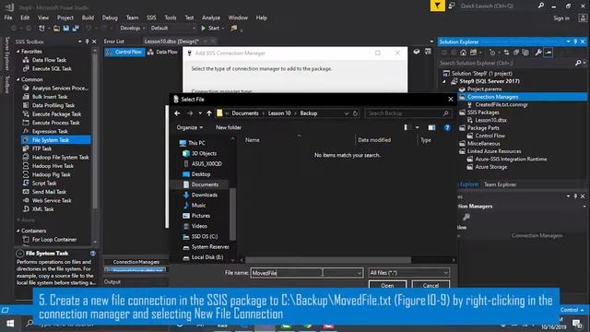Click Sign in link
The width and height of the screenshot is (590, 332).
[x=561, y=18]
